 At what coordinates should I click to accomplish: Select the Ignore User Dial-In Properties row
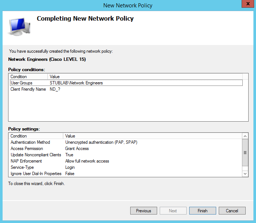(x=125, y=173)
